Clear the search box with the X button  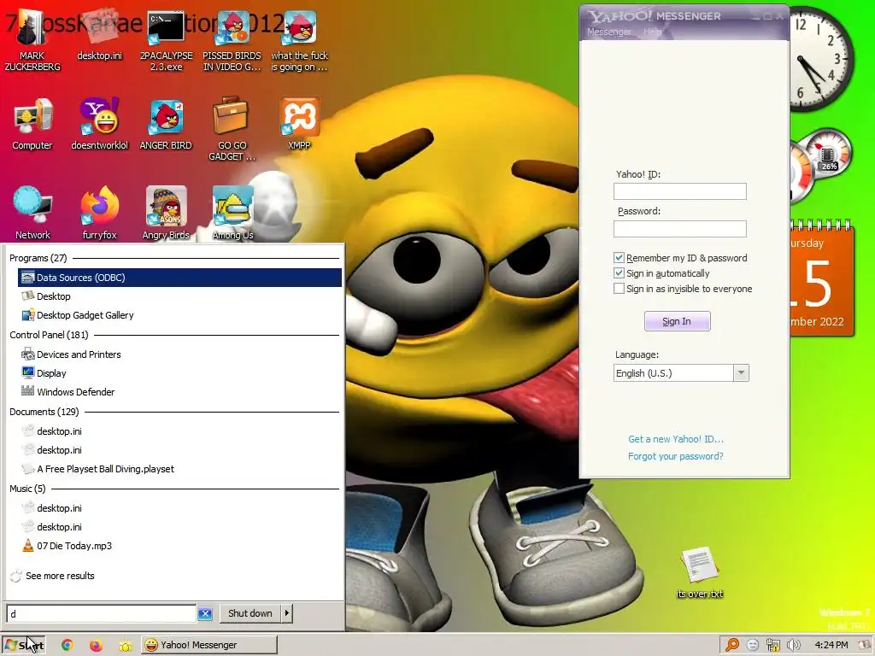pyautogui.click(x=205, y=613)
